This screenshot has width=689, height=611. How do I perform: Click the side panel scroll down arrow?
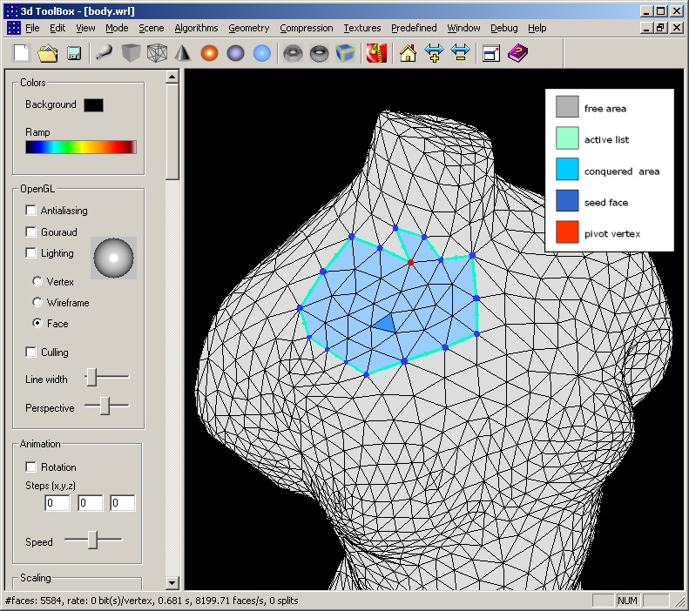click(172, 583)
